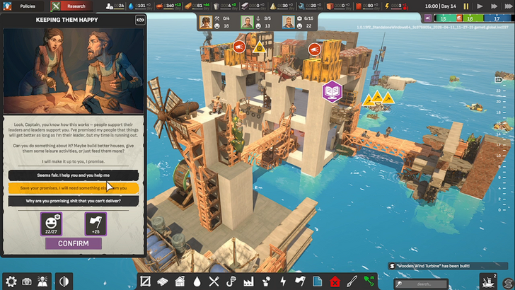515x290 pixels.
Task: Choose "Why are you promising" response
Action: [x=74, y=201]
